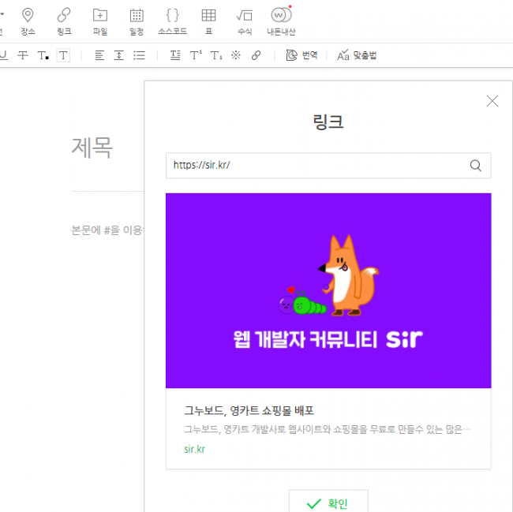Apply strikethrough text formatting
The height and width of the screenshot is (512, 513).
coord(23,55)
